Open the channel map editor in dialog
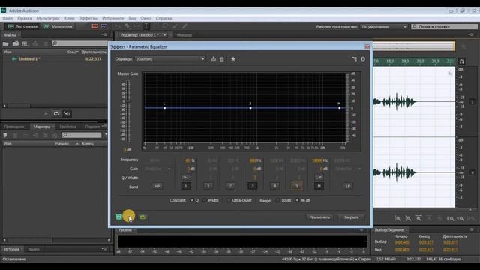 [355, 59]
